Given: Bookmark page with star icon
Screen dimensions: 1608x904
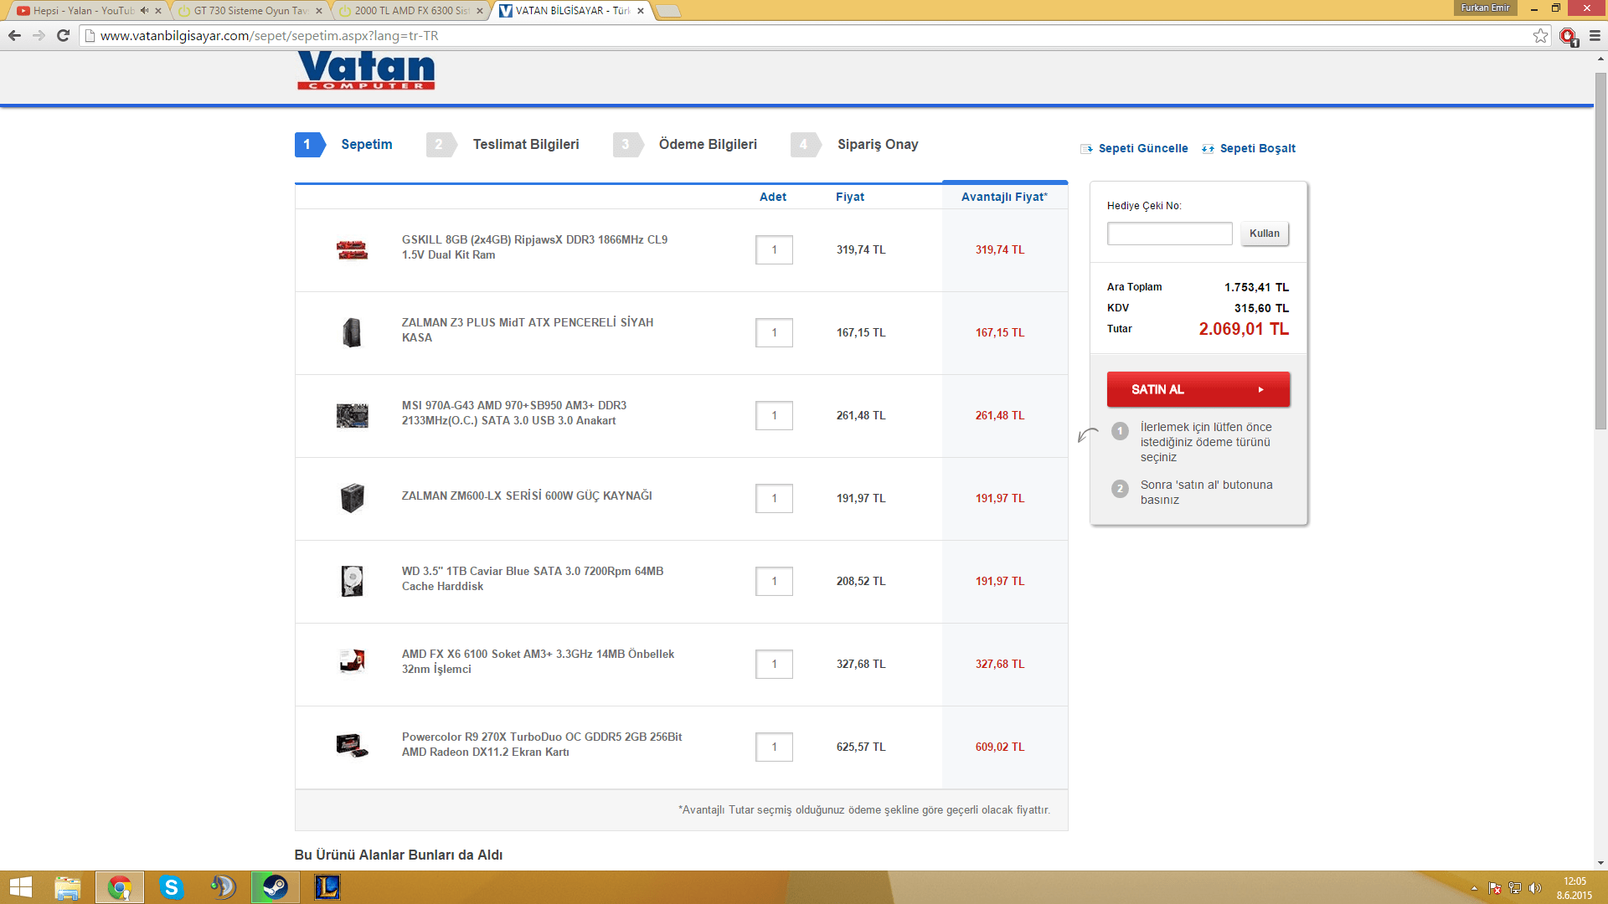Looking at the screenshot, I should [1540, 35].
